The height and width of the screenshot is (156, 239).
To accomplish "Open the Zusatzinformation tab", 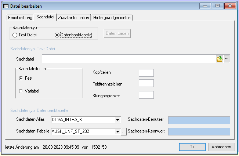I will tap(73, 18).
